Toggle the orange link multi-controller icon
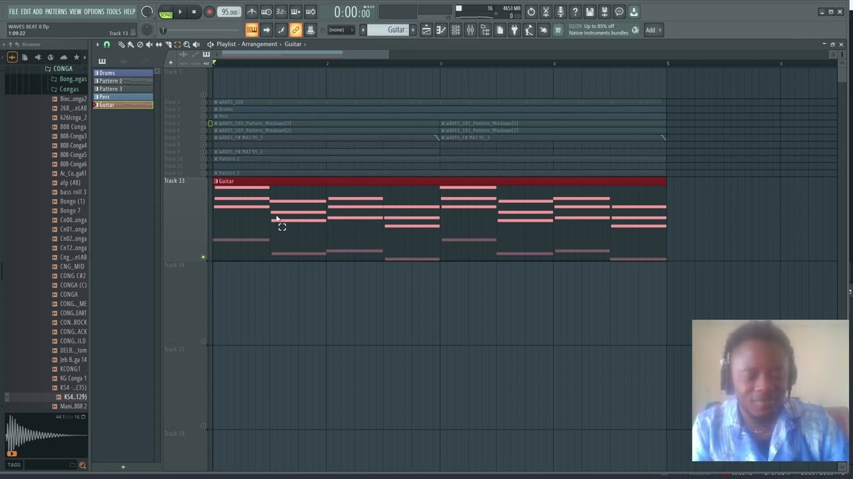This screenshot has height=479, width=853. coord(295,30)
